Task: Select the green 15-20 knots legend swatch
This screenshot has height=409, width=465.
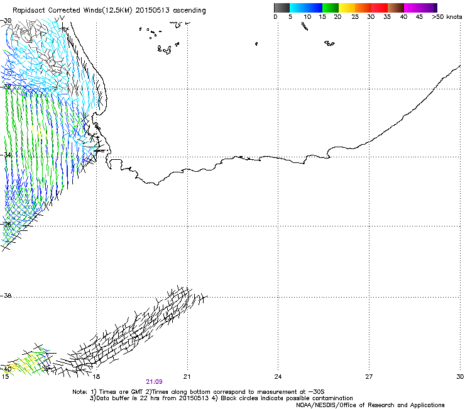Action: point(331,8)
